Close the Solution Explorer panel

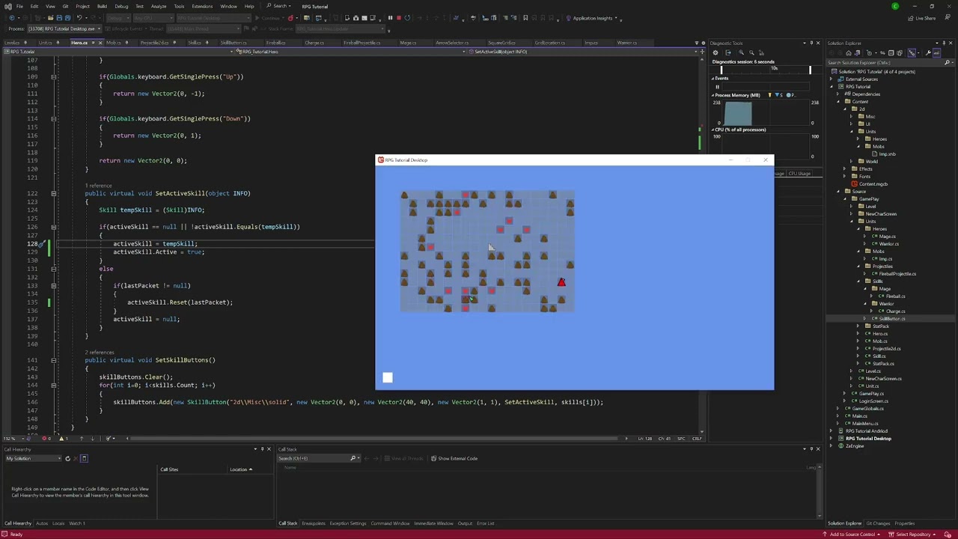coord(951,43)
